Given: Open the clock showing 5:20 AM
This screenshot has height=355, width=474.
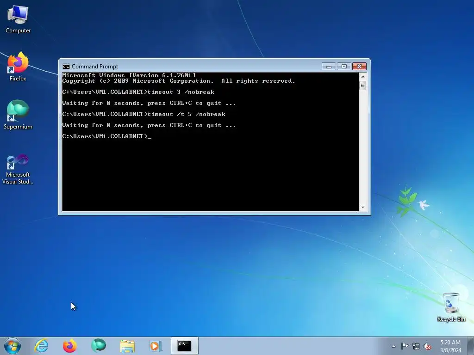Looking at the screenshot, I should (450, 346).
